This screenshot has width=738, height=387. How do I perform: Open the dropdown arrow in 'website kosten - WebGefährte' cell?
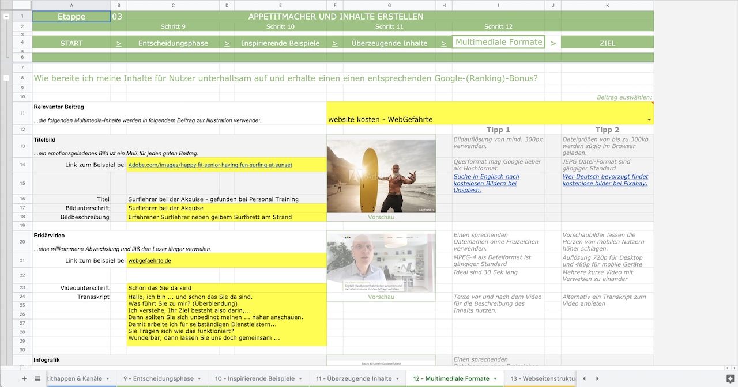[650, 120]
